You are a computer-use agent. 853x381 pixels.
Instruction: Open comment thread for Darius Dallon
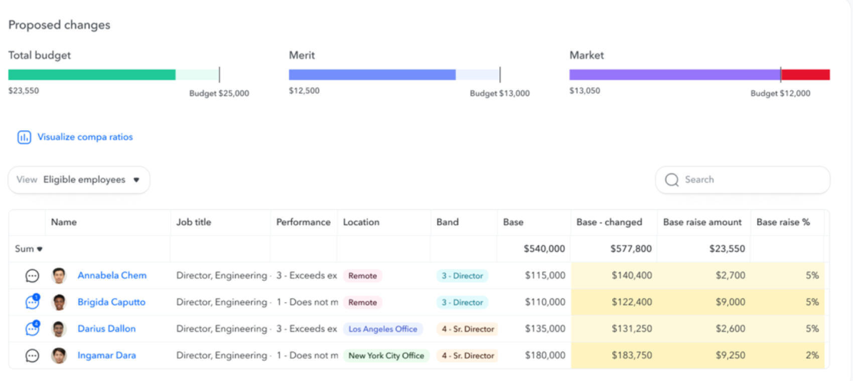[32, 329]
